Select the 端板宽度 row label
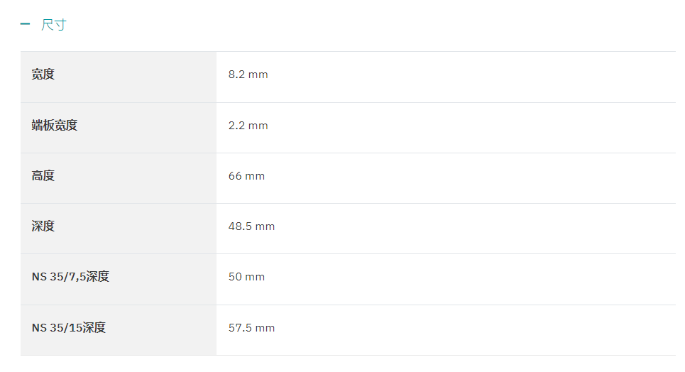Viewport: 685px width, 372px height. pos(54,126)
